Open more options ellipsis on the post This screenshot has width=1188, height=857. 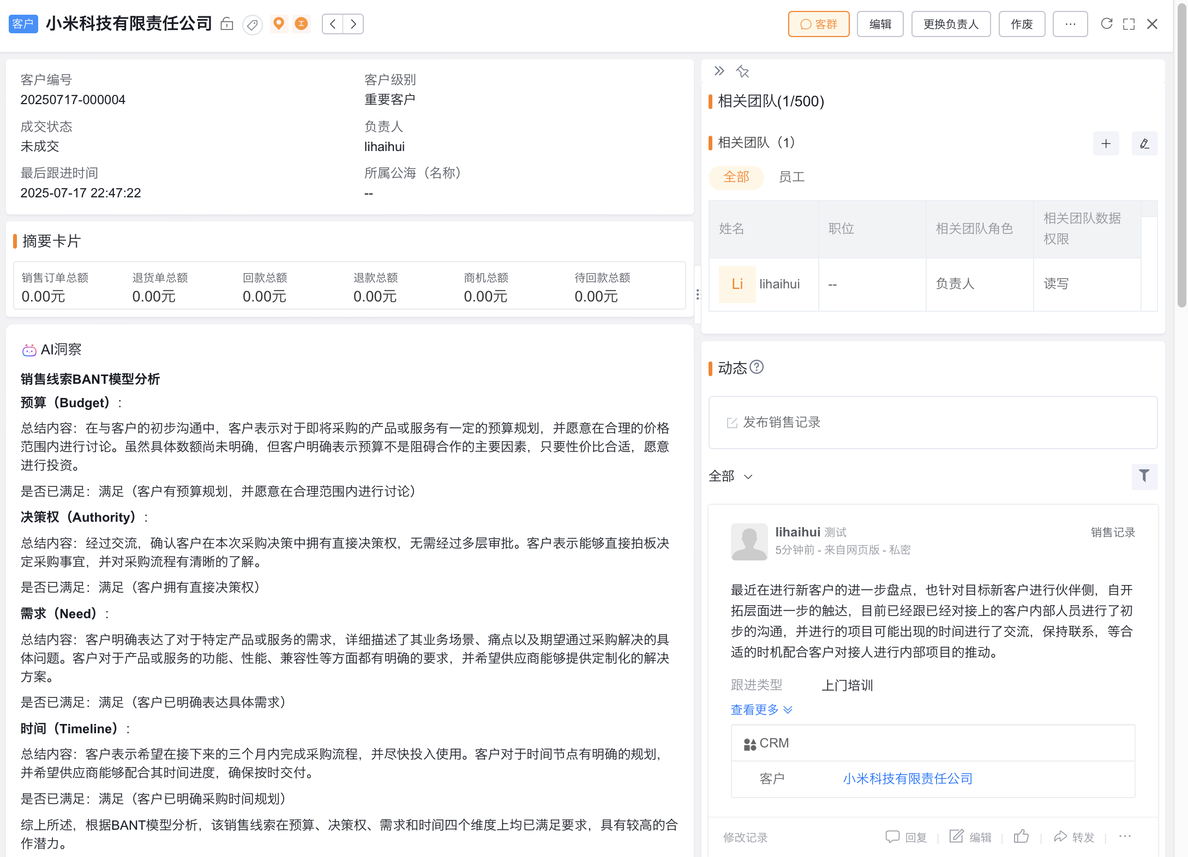click(x=1125, y=836)
